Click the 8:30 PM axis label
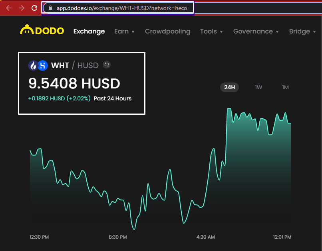 (118, 237)
